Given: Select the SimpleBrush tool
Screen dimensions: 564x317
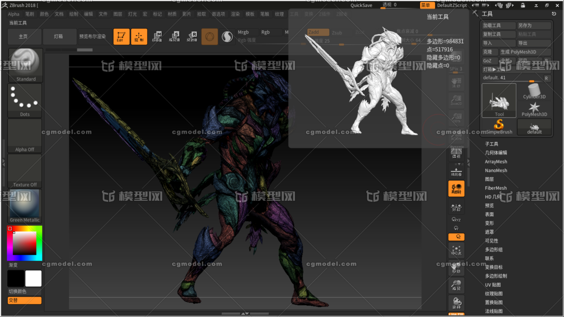Looking at the screenshot, I should click(499, 127).
